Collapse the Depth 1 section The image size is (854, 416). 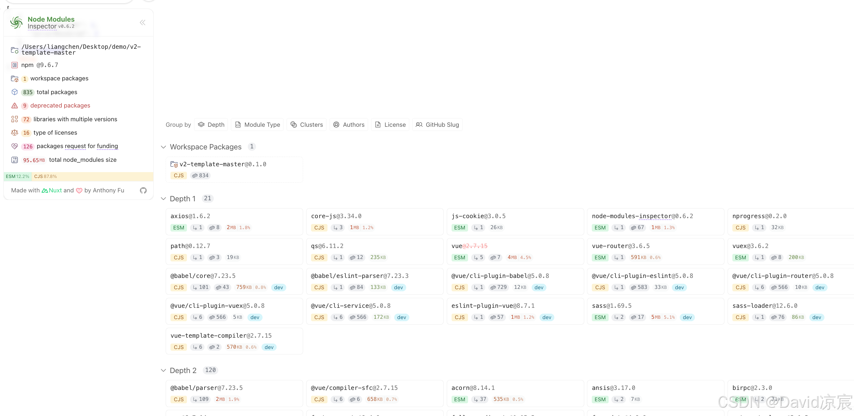pos(164,199)
